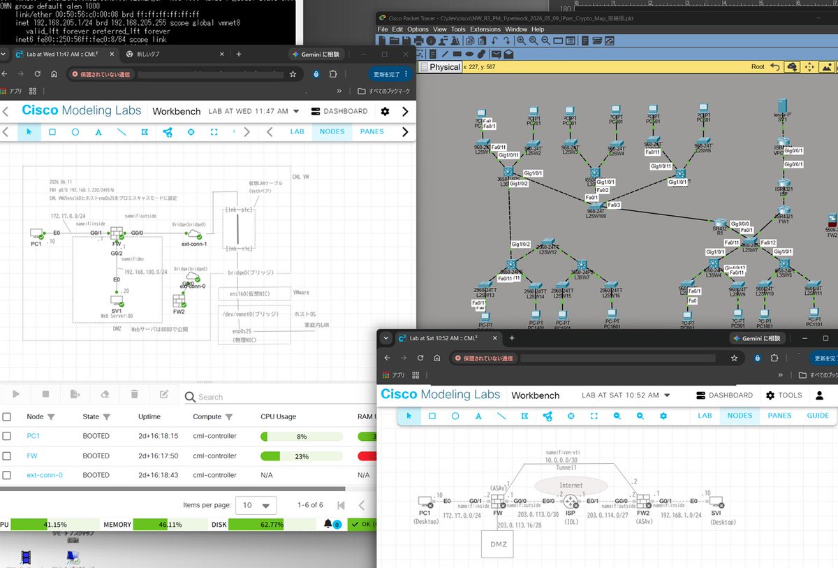Open the Extensions menu in Packet Tracer

tap(485, 29)
